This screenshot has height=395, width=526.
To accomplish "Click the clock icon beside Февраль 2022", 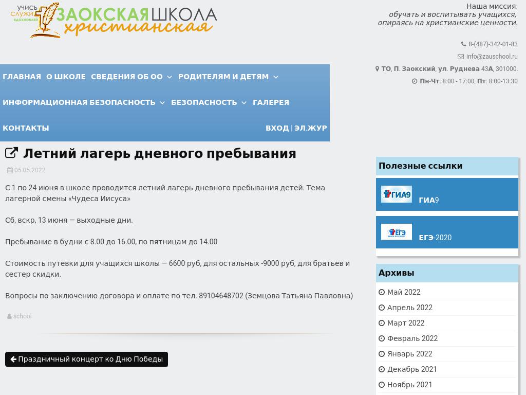I will (x=382, y=338).
